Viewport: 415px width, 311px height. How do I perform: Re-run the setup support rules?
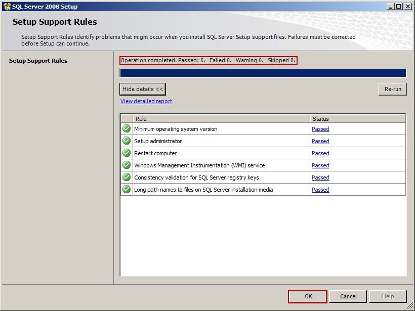[x=393, y=89]
